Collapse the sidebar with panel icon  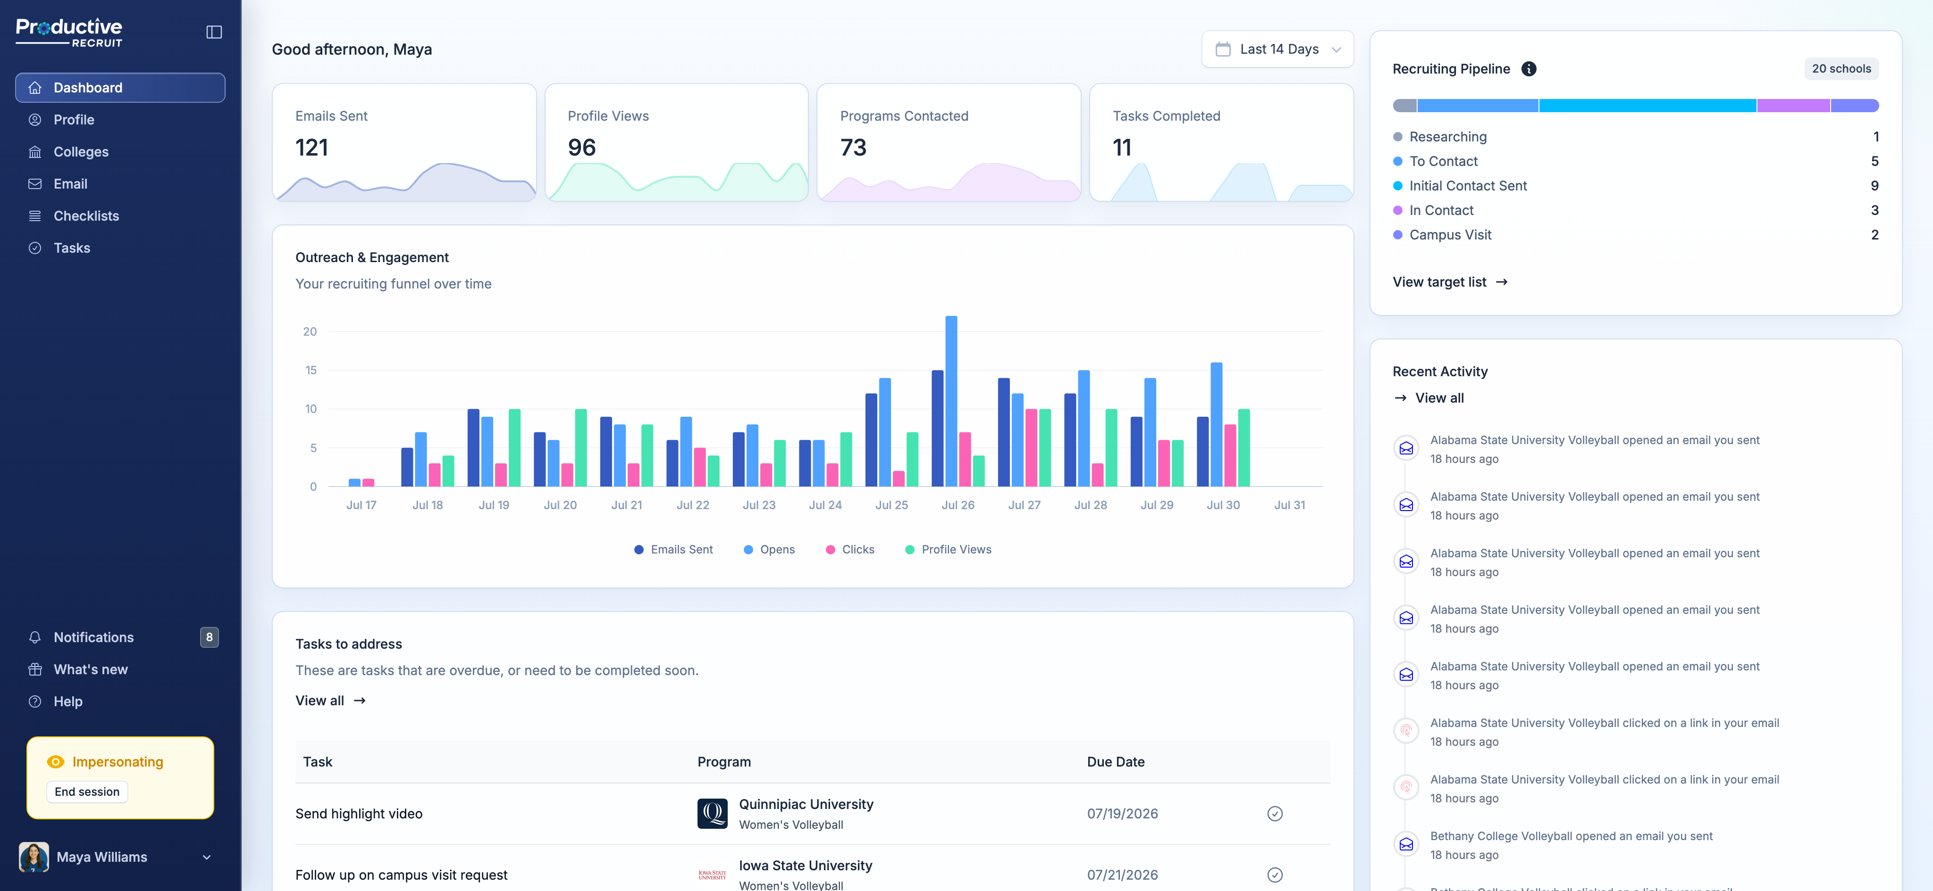point(214,32)
